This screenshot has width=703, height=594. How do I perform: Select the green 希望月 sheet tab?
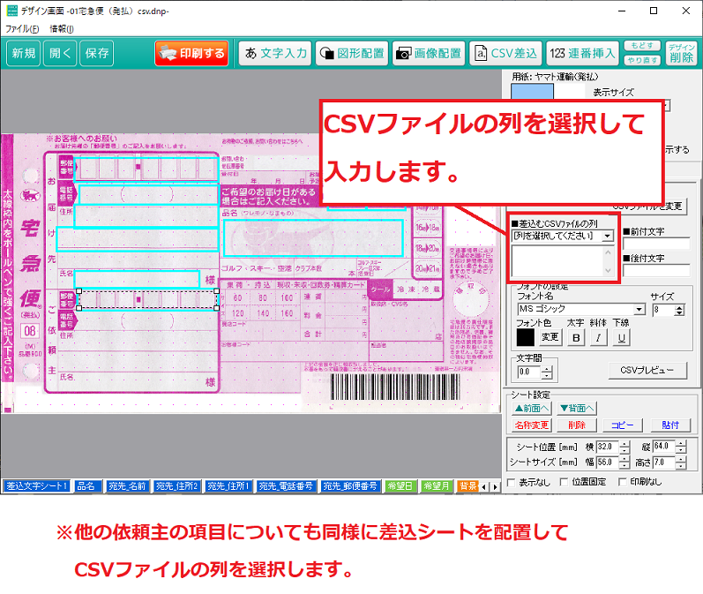[x=437, y=486]
